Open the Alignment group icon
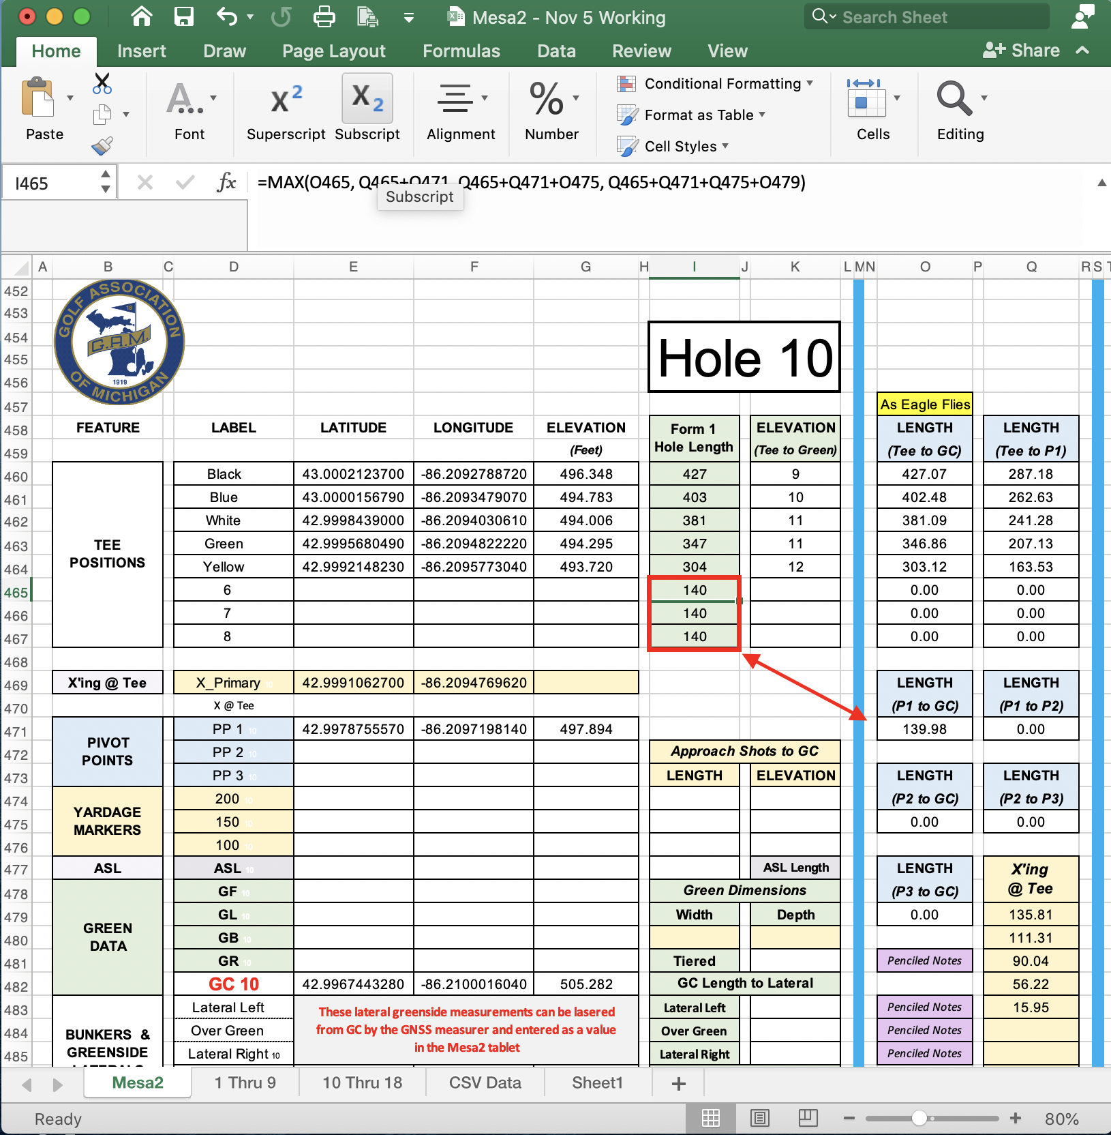This screenshot has width=1111, height=1135. point(455,98)
